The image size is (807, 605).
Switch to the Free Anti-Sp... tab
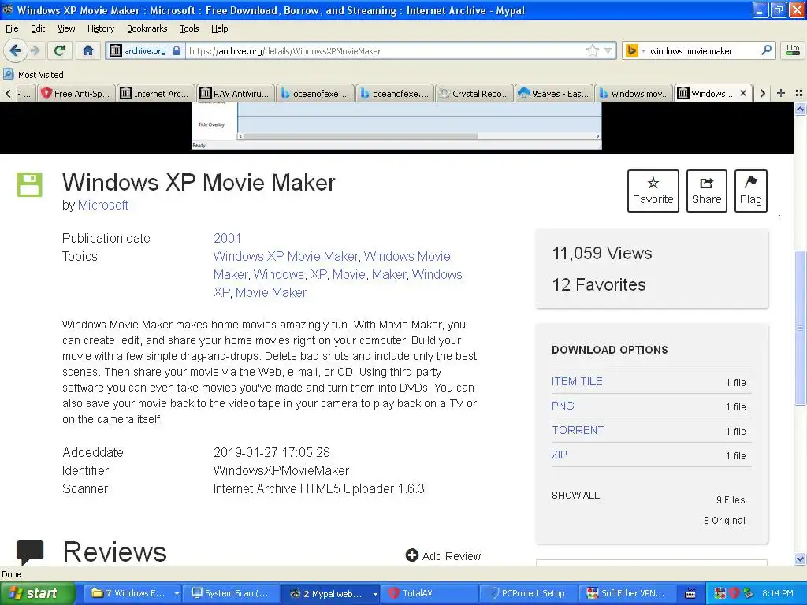point(76,93)
